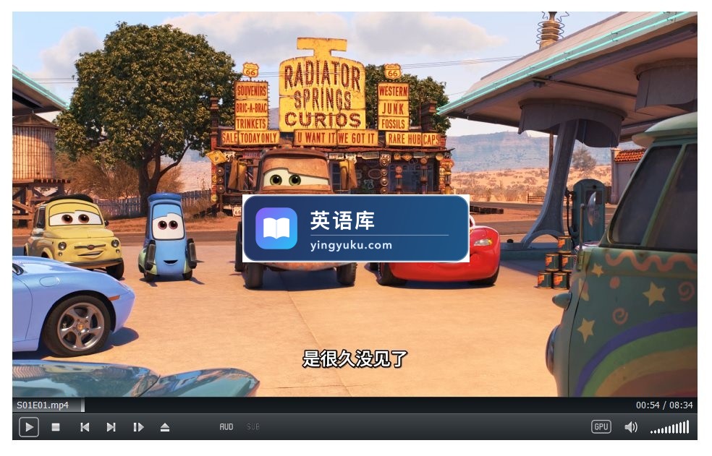Select the AUD audio track button
Viewport: 712px width, 456px height.
pyautogui.click(x=226, y=427)
